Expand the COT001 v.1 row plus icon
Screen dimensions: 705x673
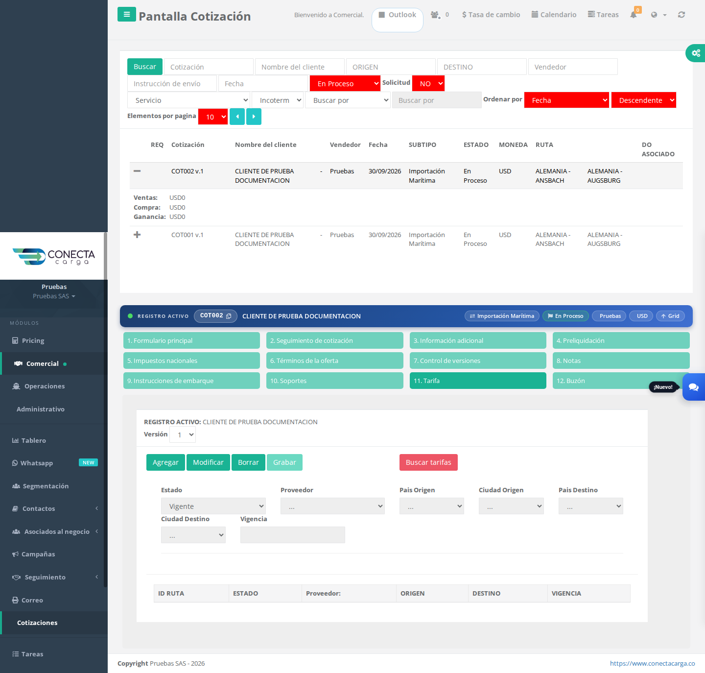137,235
